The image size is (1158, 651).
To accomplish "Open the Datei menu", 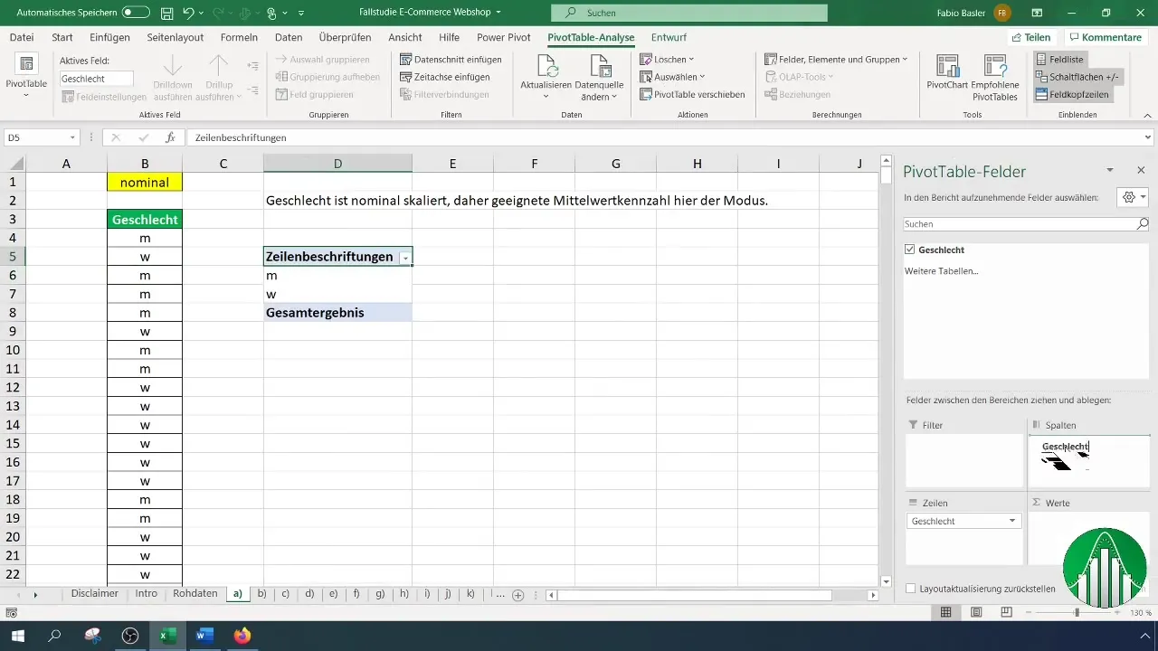I will coord(22,37).
